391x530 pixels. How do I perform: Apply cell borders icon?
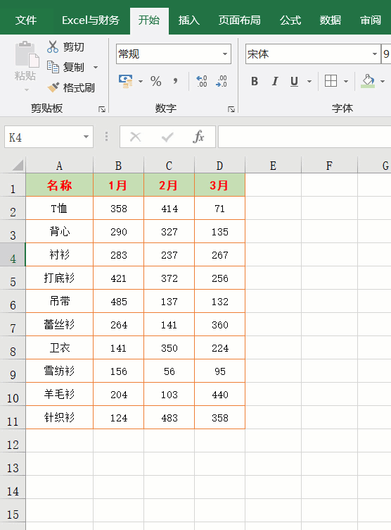(331, 81)
